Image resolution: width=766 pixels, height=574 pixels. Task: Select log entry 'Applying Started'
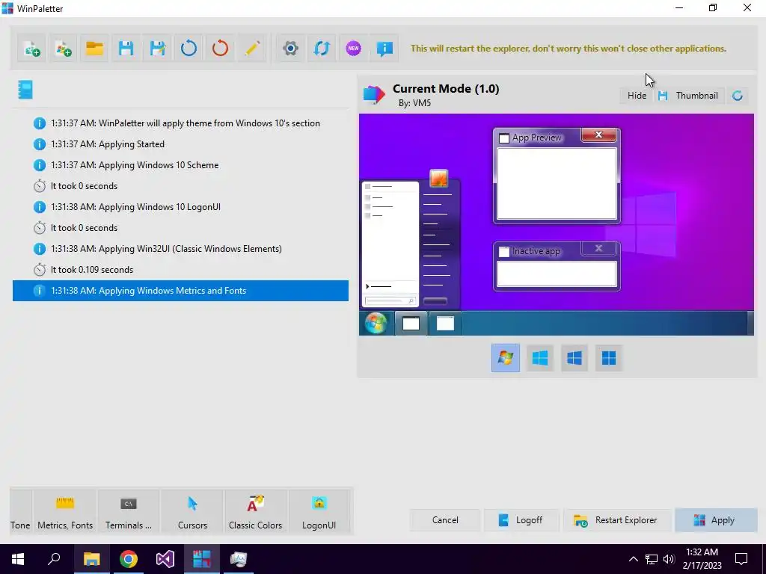(180, 144)
